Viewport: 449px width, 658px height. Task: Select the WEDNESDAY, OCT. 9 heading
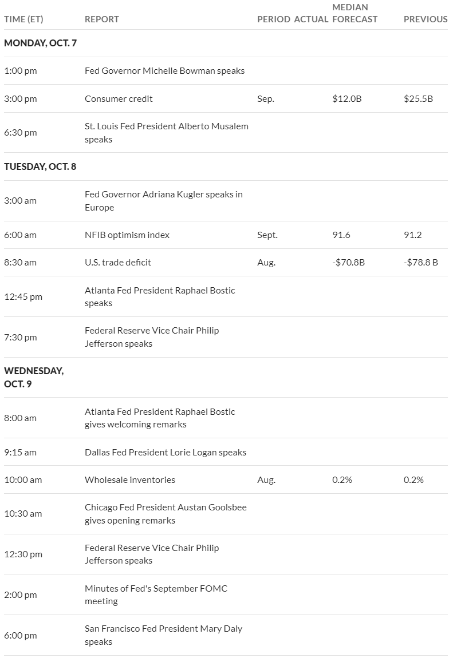click(34, 377)
